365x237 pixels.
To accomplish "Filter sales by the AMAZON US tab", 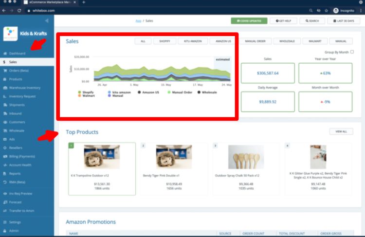I will (223, 41).
